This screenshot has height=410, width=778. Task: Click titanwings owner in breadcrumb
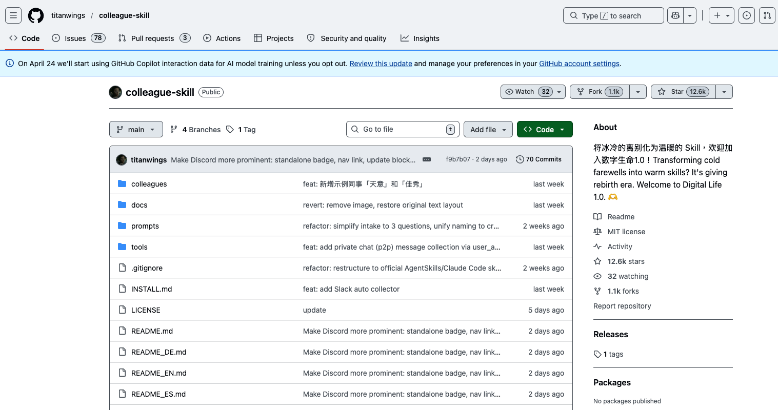coord(68,15)
